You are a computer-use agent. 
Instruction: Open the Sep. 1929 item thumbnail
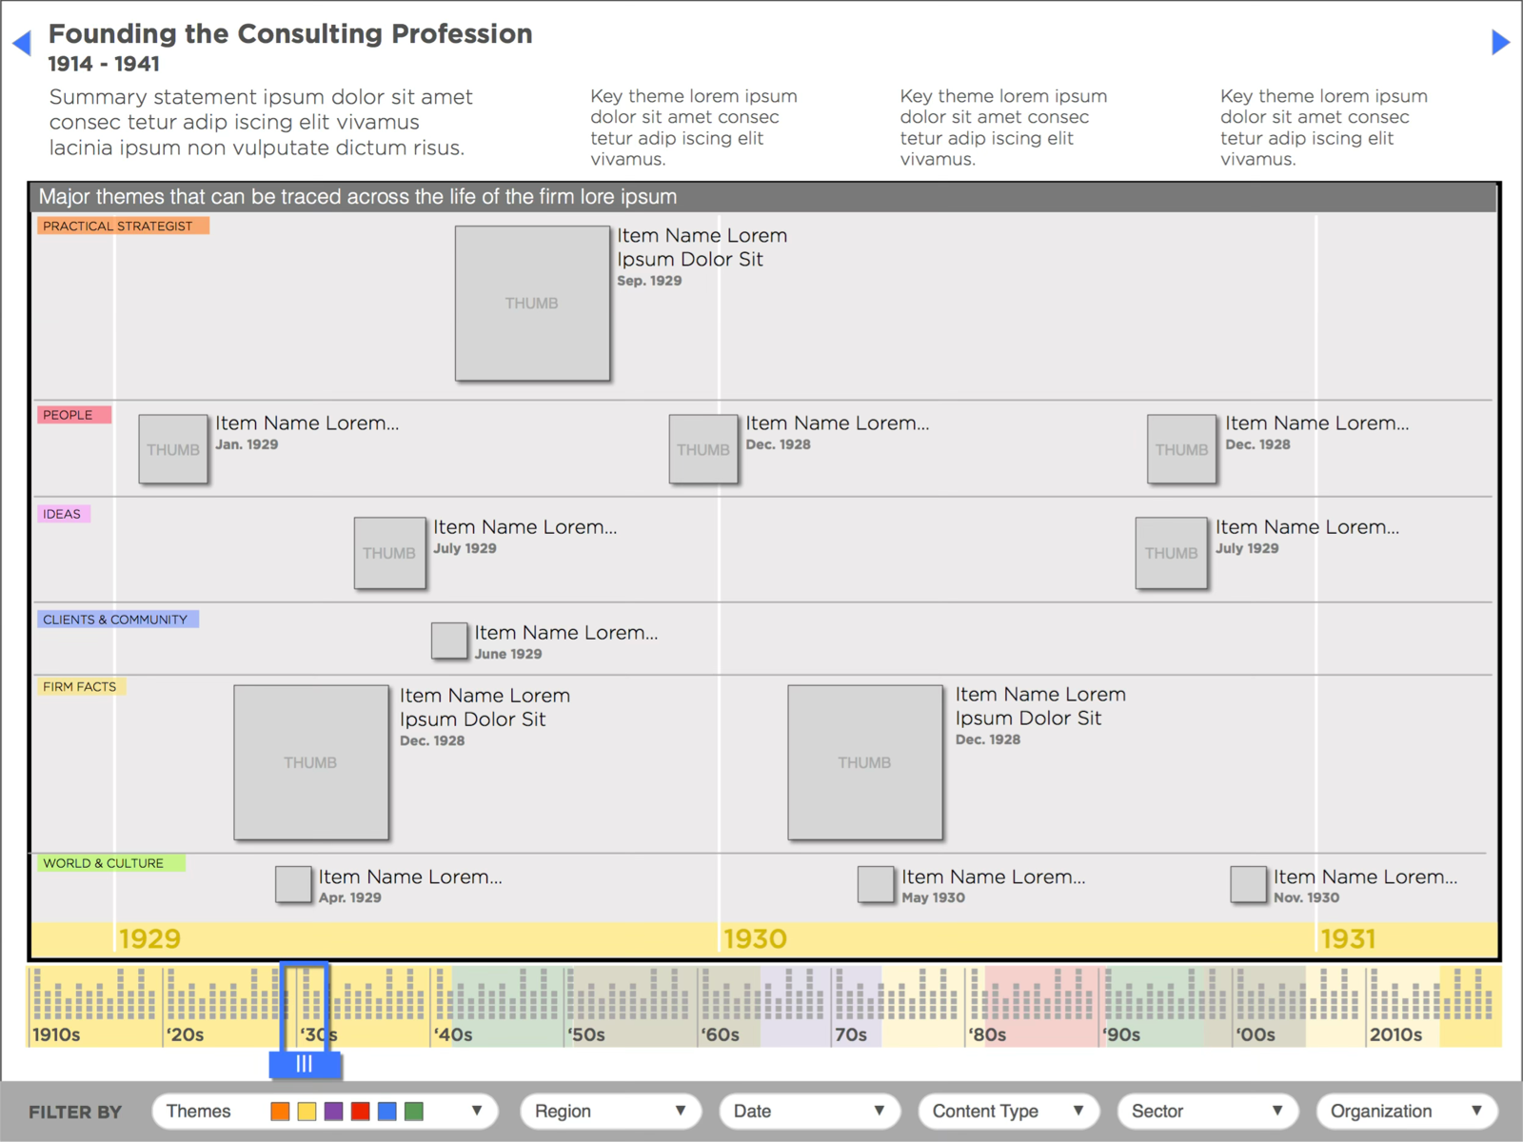(532, 304)
